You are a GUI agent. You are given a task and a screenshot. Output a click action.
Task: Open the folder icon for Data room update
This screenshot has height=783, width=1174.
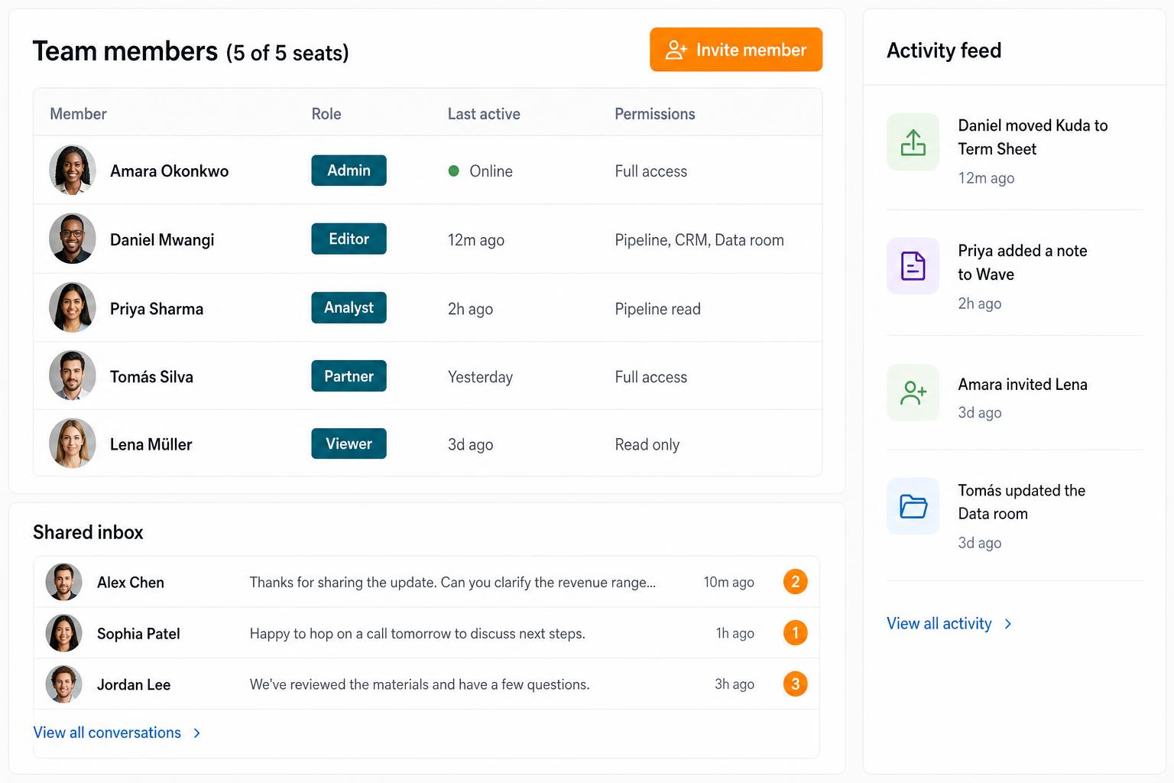click(913, 506)
